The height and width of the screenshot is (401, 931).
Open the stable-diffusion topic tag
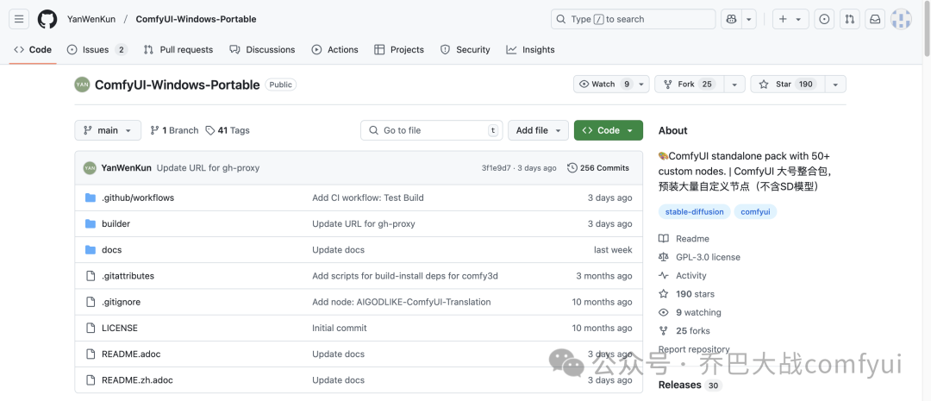coord(694,211)
